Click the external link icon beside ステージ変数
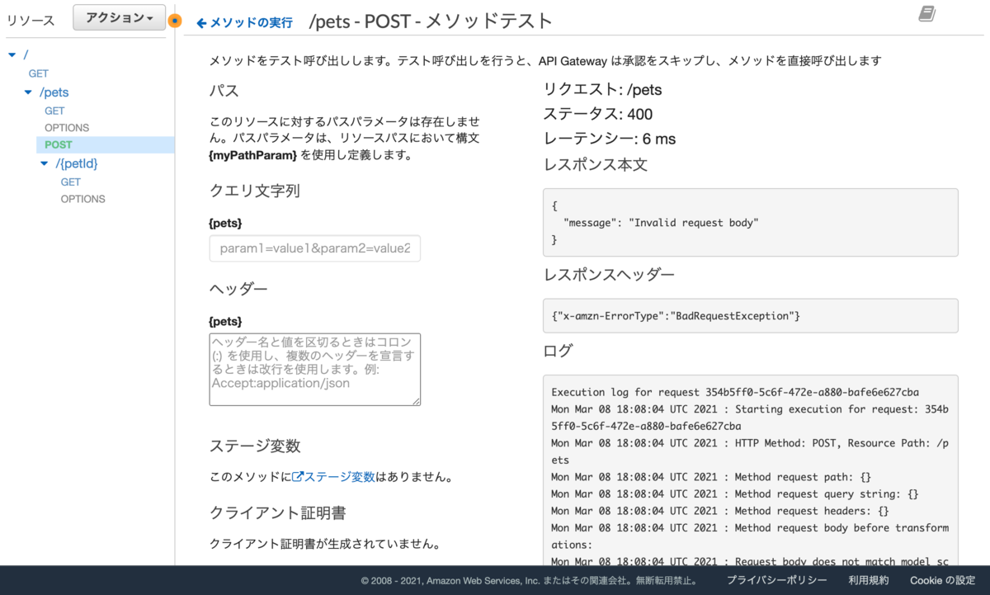This screenshot has height=595, width=990. (298, 476)
